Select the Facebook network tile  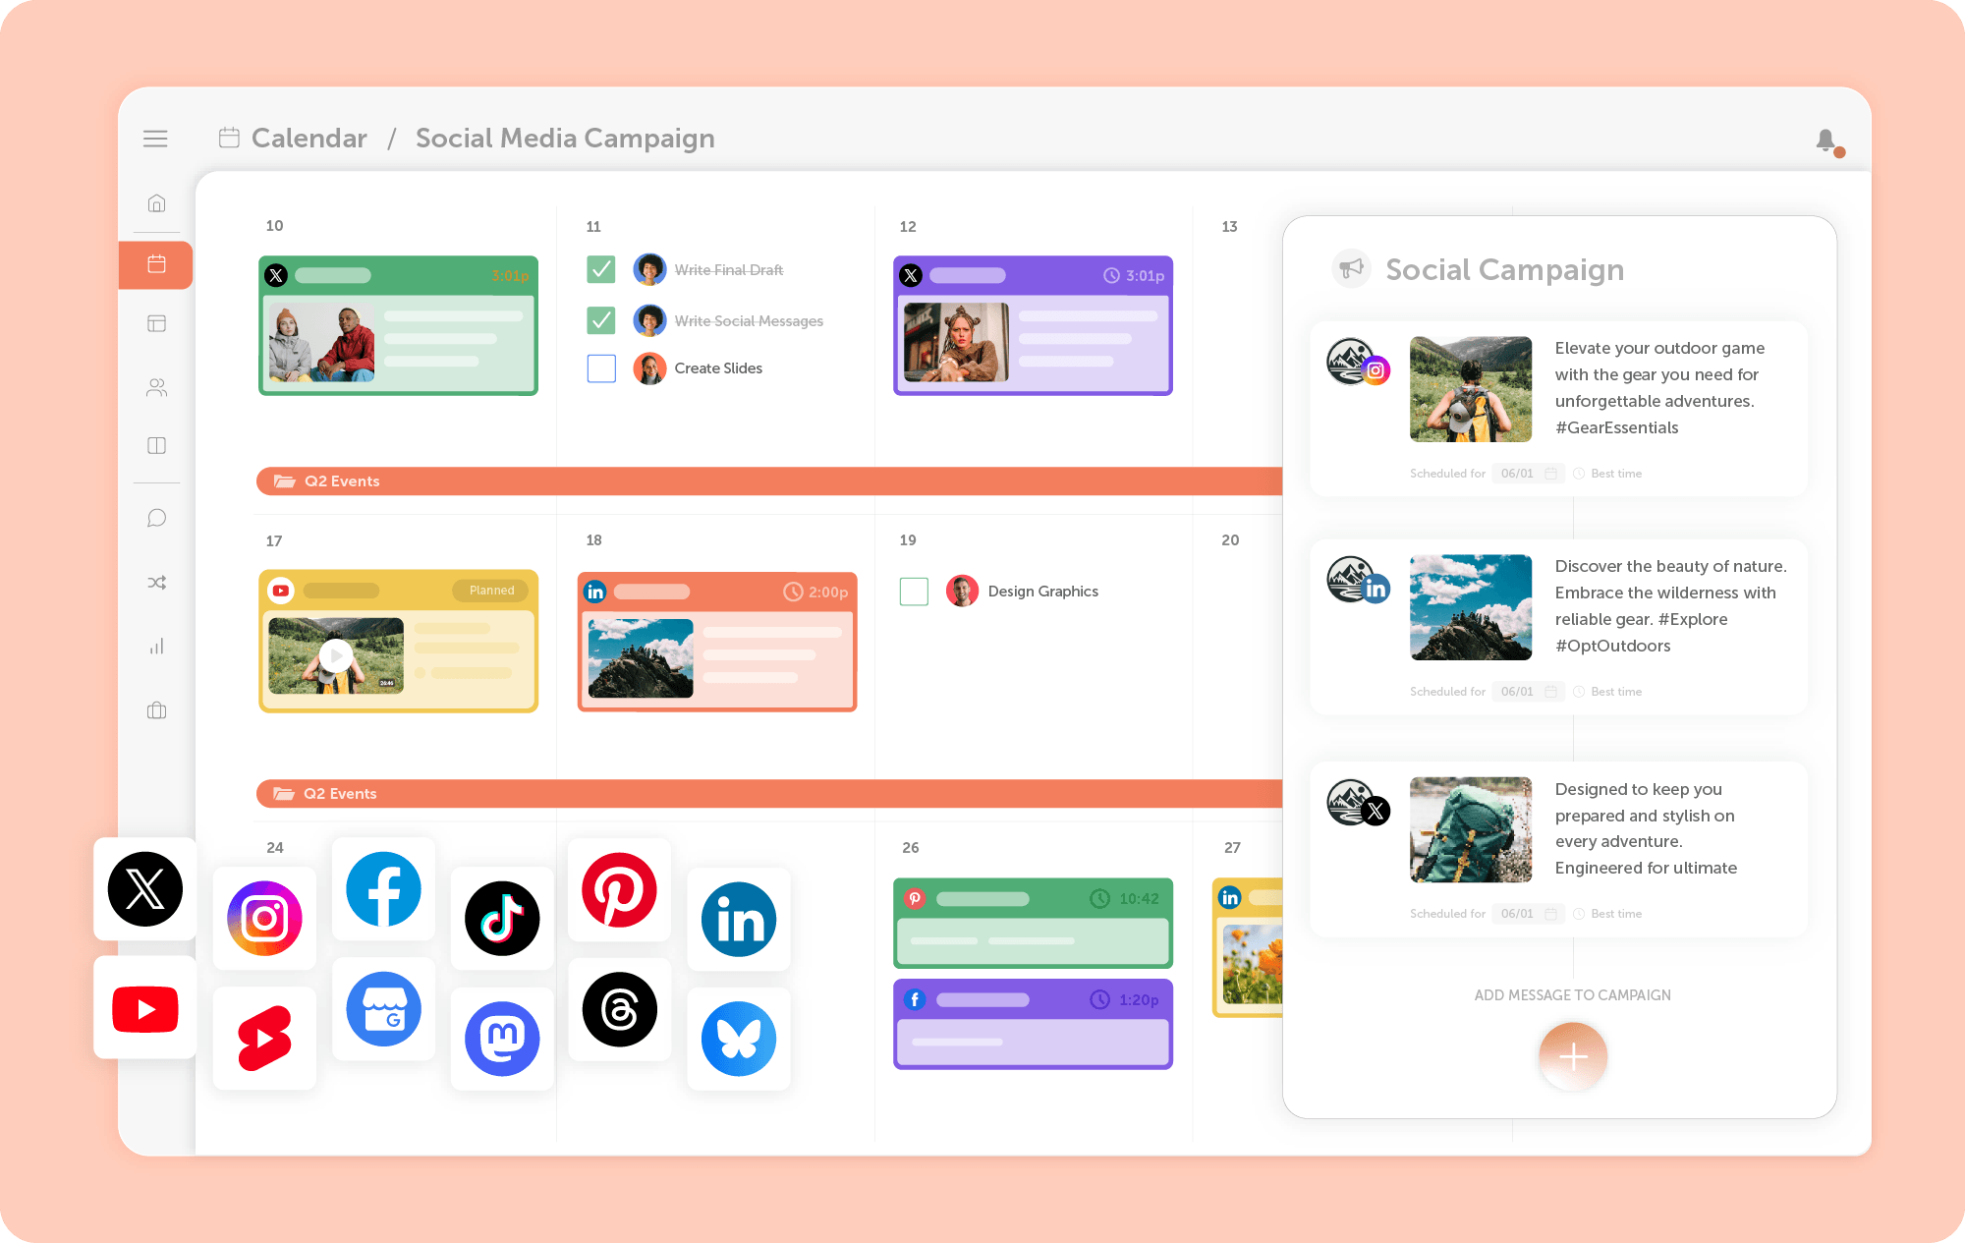click(x=383, y=889)
